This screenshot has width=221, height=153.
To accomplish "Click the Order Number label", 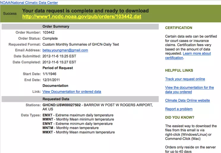I will [x=28, y=32].
